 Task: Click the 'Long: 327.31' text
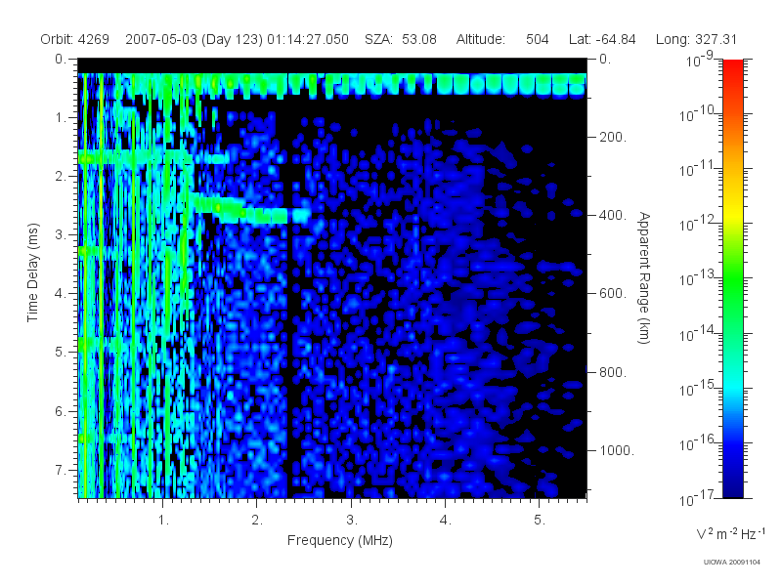(696, 39)
